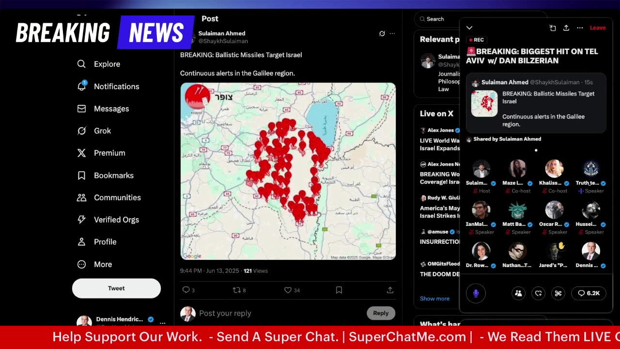Open the missile alert map image in post
The image size is (620, 349).
pyautogui.click(x=288, y=171)
